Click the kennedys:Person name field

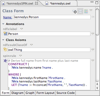coord(52,17)
